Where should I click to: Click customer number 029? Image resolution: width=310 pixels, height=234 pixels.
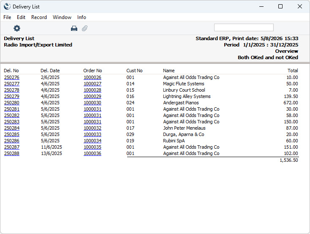tap(130, 134)
